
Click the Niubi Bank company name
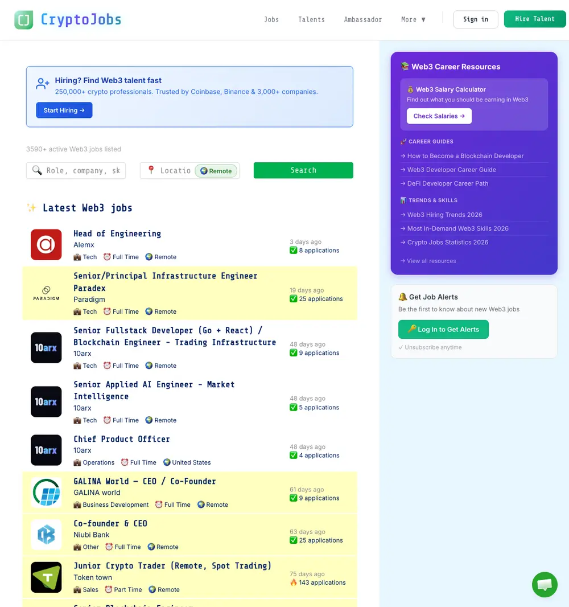tap(91, 535)
